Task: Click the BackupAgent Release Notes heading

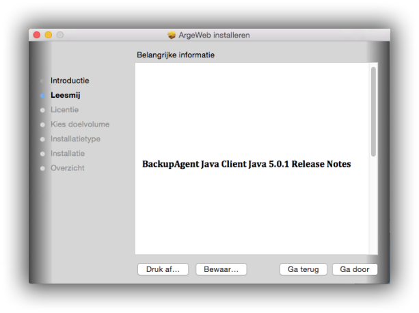Action: point(246,164)
